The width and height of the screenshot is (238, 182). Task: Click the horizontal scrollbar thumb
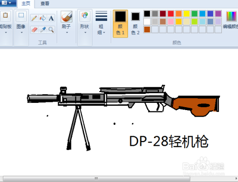coord(97,179)
